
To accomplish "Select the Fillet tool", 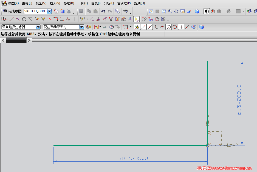I will tap(56, 19).
